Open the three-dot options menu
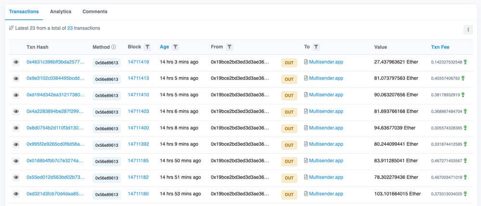Viewport: 481px width, 206px height. tap(468, 30)
